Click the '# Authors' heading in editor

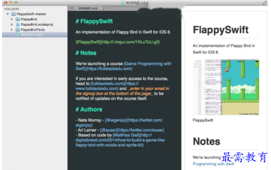(x=89, y=110)
